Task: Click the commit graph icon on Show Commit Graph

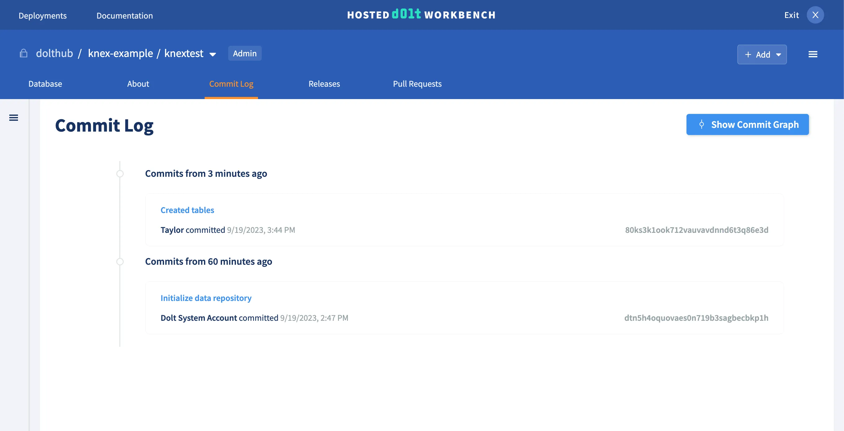Action: (x=701, y=124)
